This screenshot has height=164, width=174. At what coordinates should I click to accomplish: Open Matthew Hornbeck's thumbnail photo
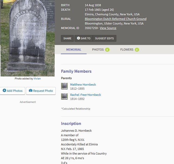pyautogui.click(x=64, y=86)
